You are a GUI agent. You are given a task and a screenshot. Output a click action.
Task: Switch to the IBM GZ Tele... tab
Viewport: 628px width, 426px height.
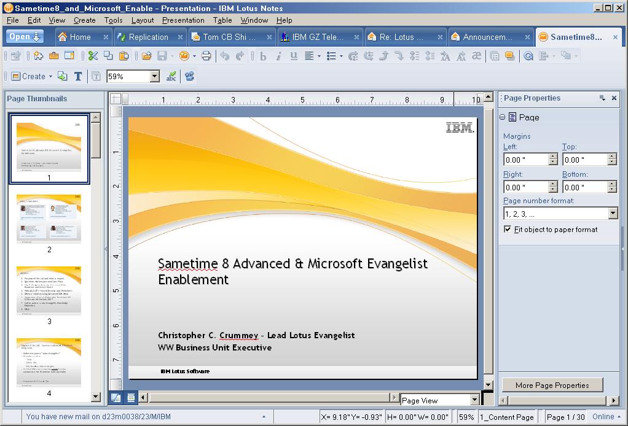(318, 37)
